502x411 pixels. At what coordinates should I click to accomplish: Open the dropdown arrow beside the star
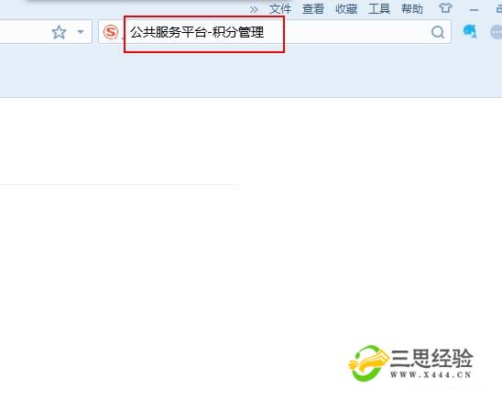coord(81,32)
